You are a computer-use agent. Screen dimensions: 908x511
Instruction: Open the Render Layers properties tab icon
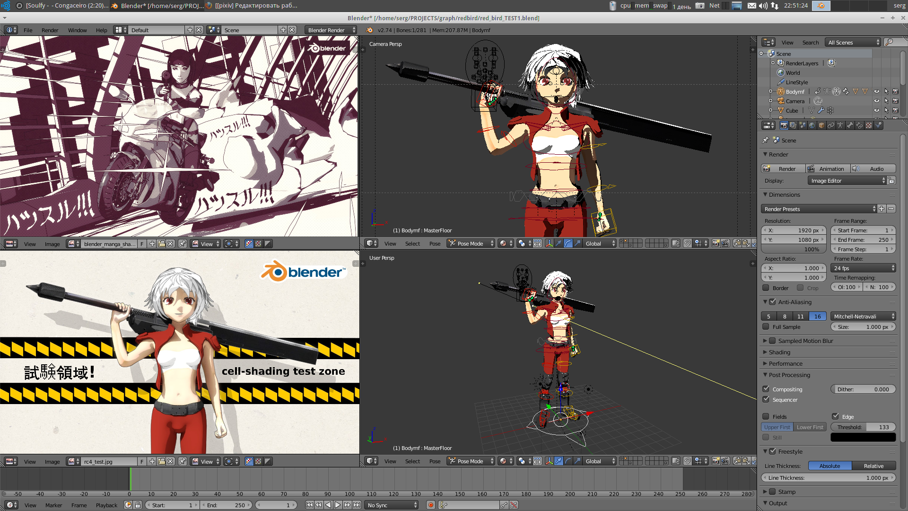(x=793, y=125)
